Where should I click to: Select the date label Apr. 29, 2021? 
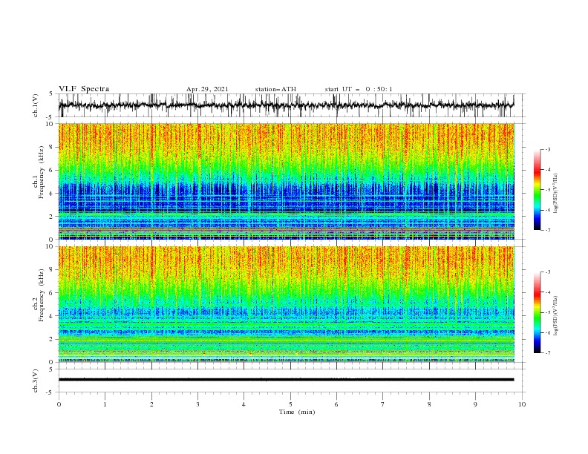click(207, 89)
